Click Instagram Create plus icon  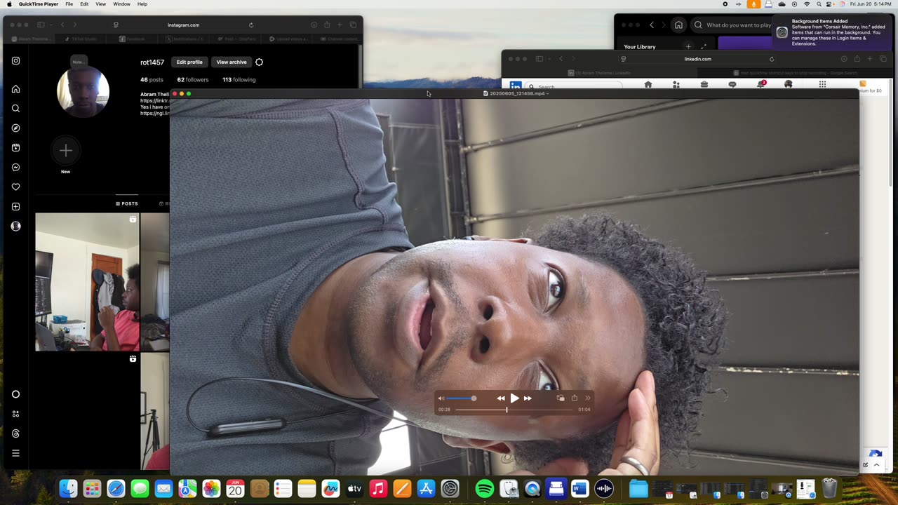click(15, 207)
